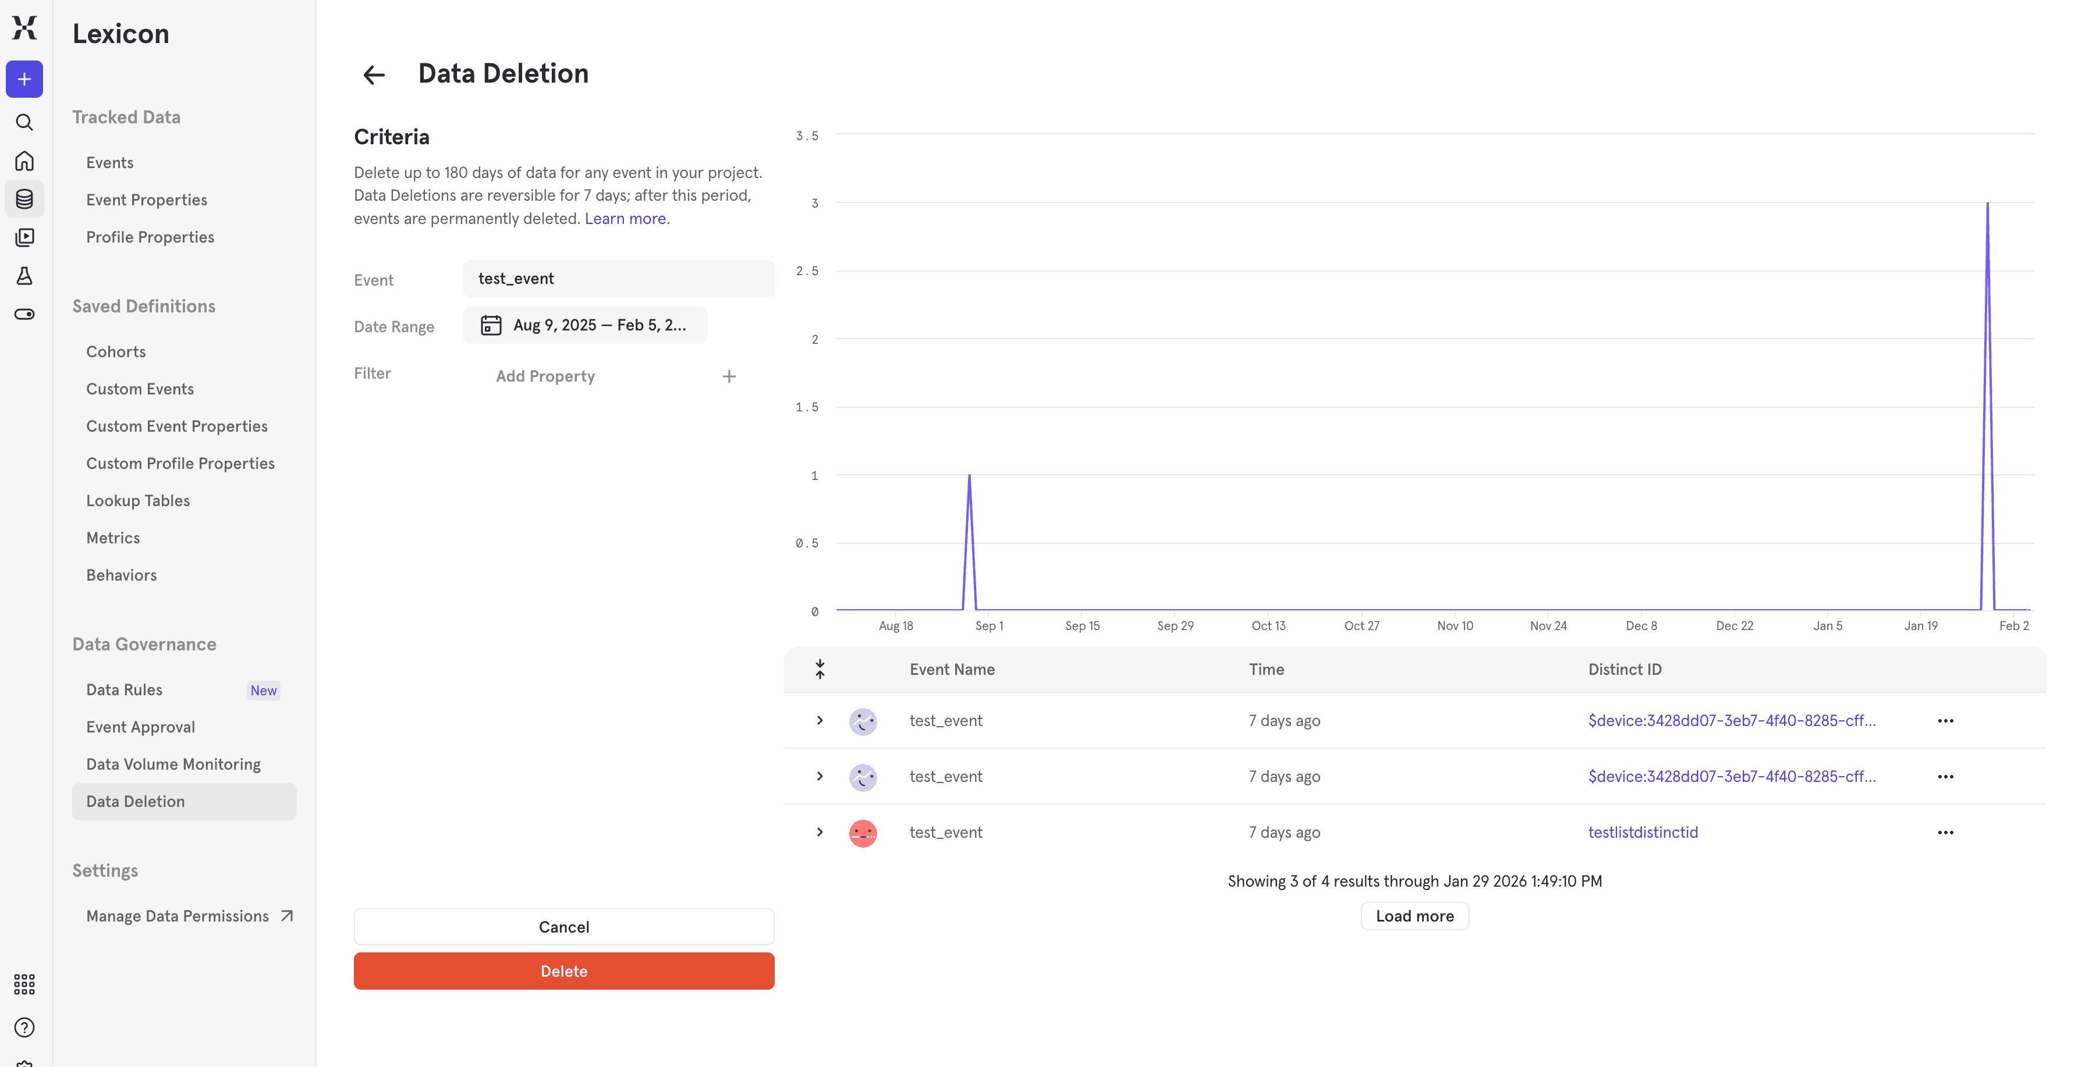This screenshot has width=2078, height=1067.
Task: Open the Data Rules sidebar item
Action: click(124, 689)
